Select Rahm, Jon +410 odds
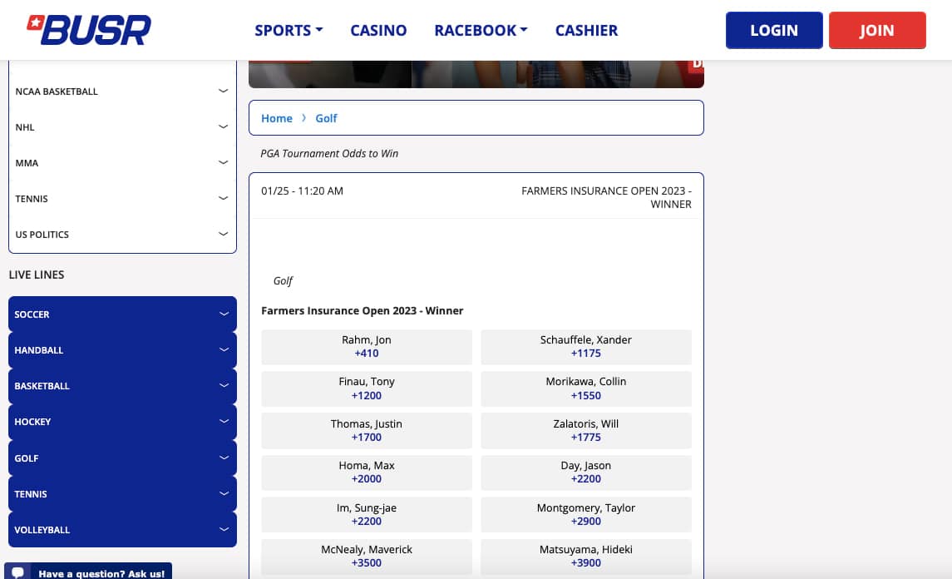 coord(367,347)
